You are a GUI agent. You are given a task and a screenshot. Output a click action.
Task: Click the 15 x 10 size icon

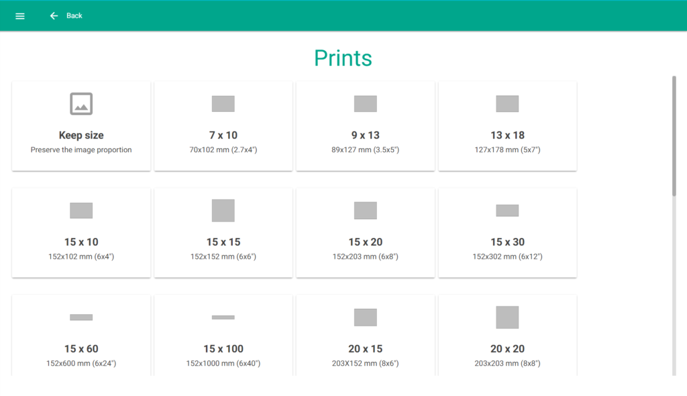[x=81, y=210]
